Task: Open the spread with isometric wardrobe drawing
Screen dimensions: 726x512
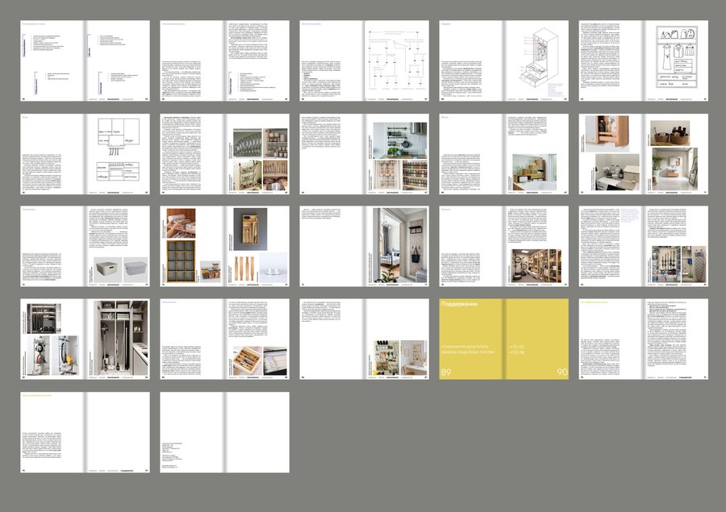Action: (503, 60)
